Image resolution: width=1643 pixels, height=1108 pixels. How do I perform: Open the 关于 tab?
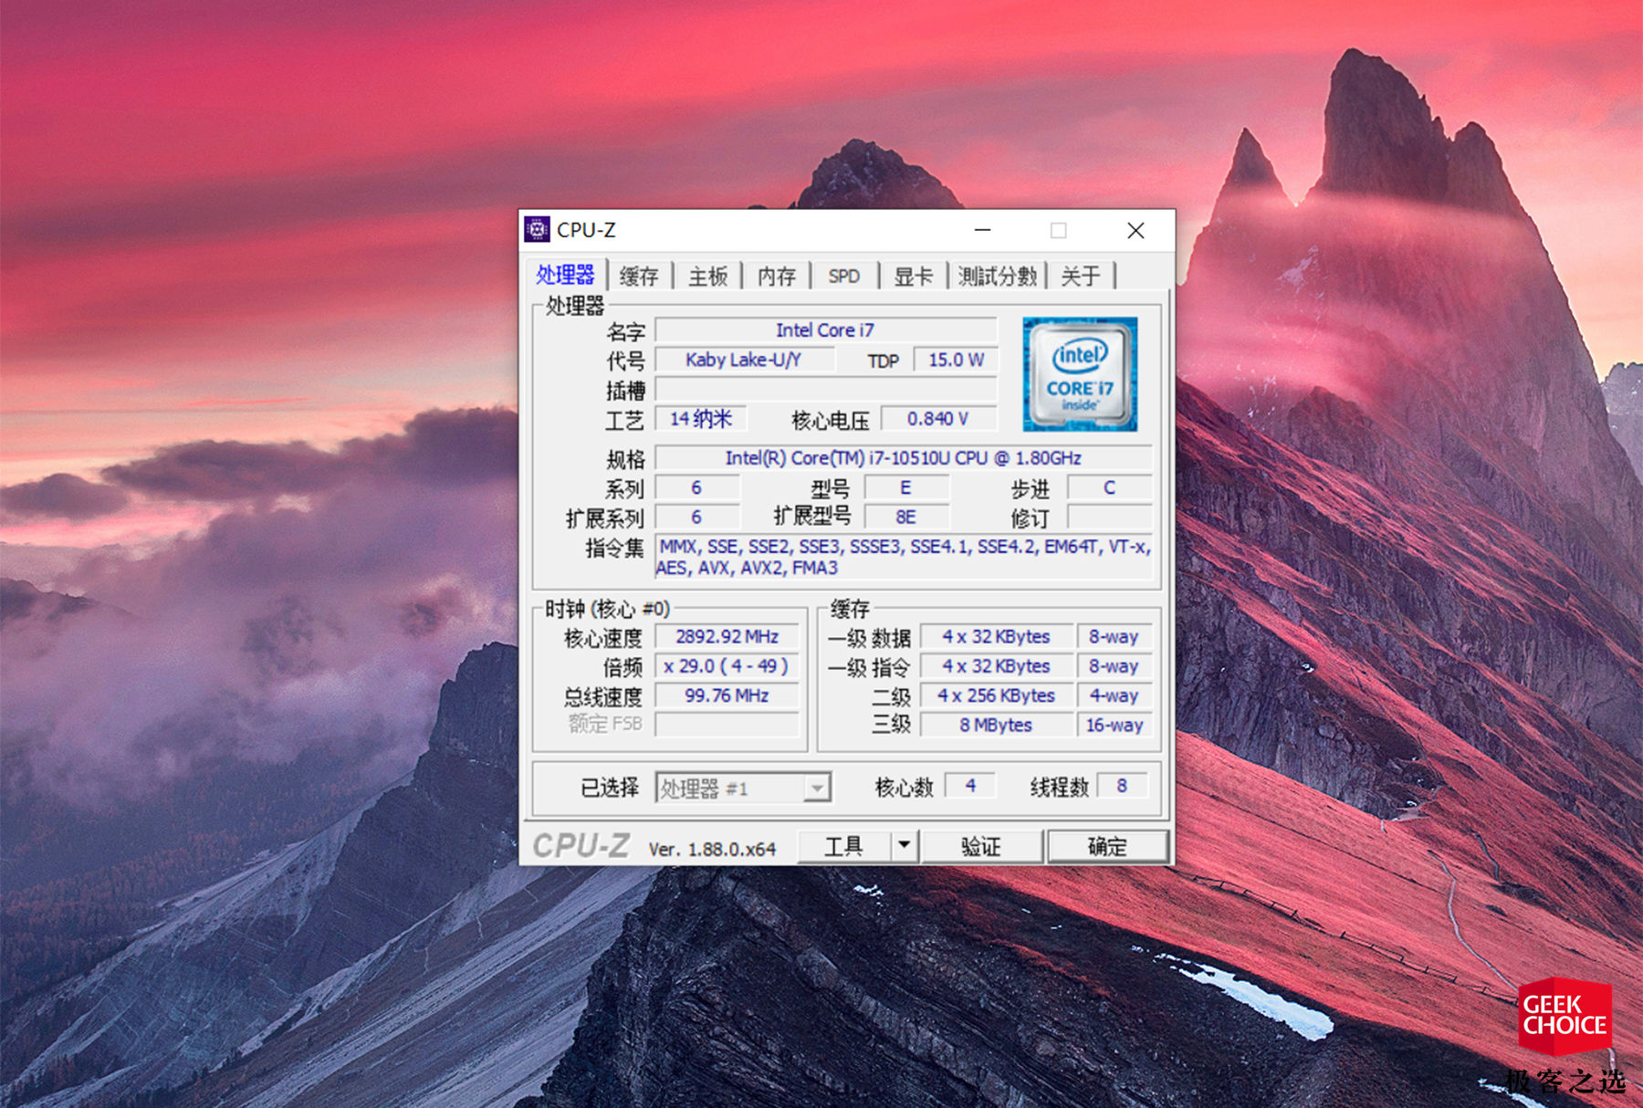tap(1081, 276)
